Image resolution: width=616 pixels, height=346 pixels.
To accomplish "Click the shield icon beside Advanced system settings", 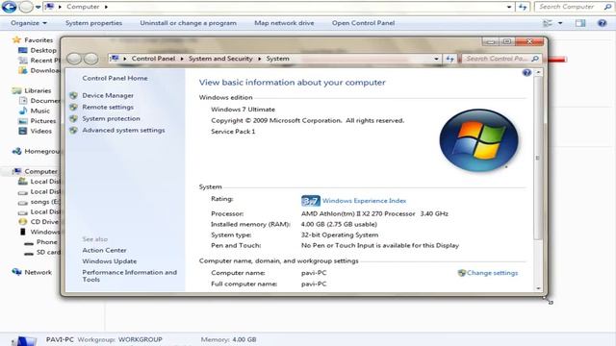I will tap(73, 130).
